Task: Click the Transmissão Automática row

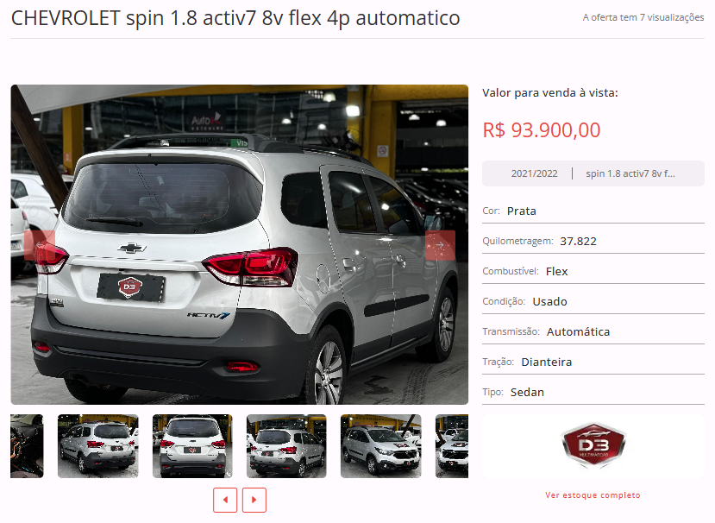Action: click(593, 331)
